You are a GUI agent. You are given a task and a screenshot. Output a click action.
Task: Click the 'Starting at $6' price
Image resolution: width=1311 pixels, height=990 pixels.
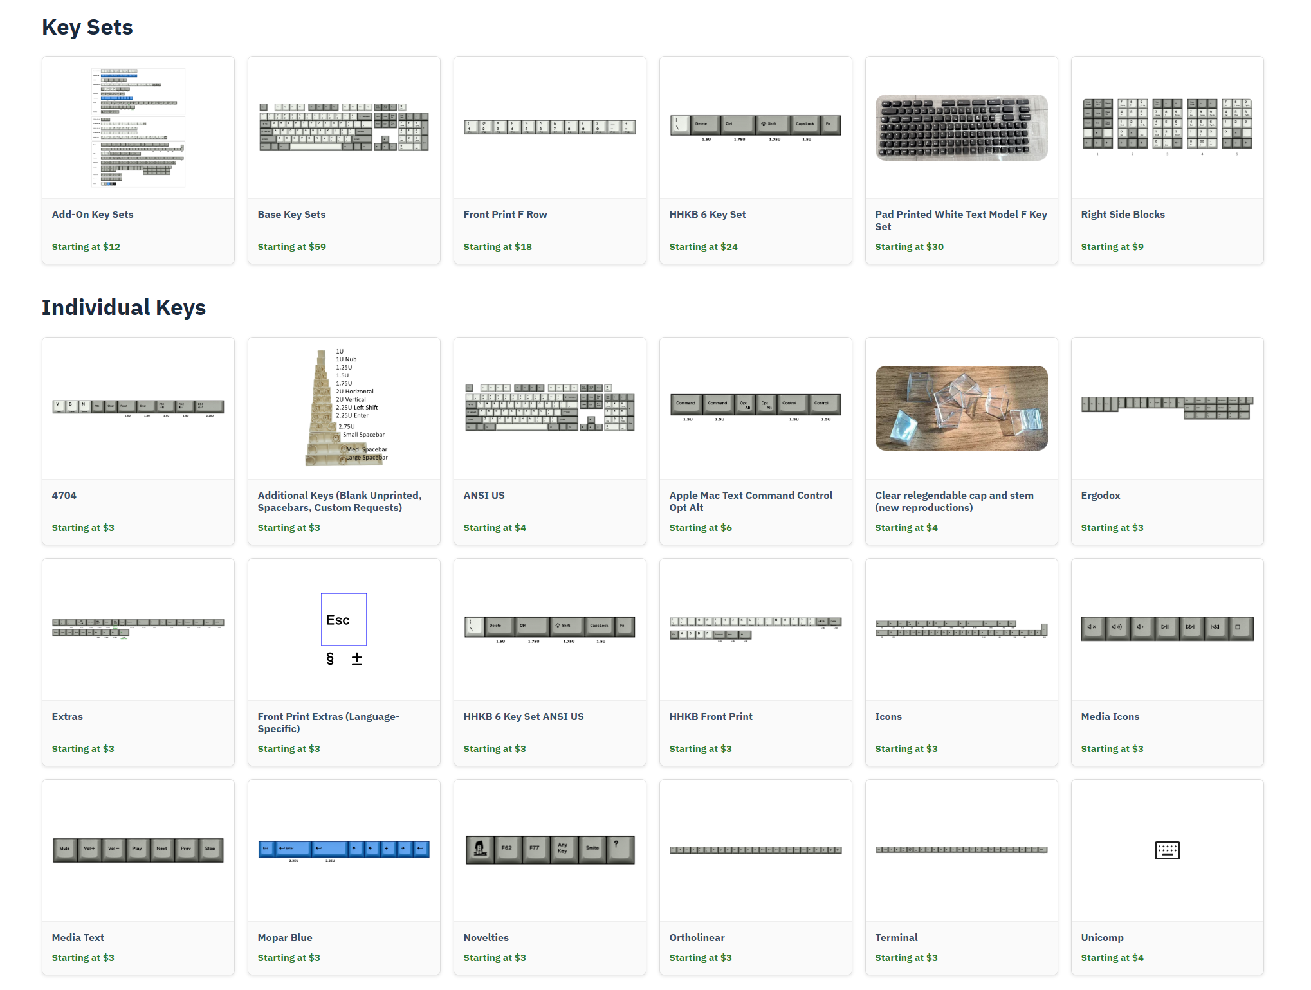701,528
